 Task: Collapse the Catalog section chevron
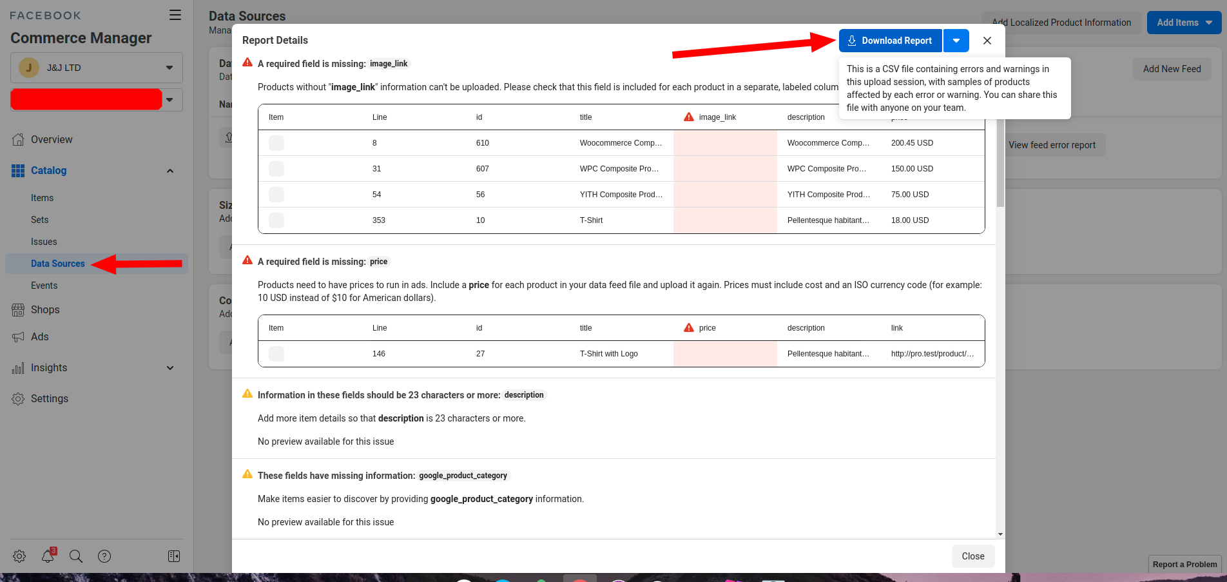point(170,171)
